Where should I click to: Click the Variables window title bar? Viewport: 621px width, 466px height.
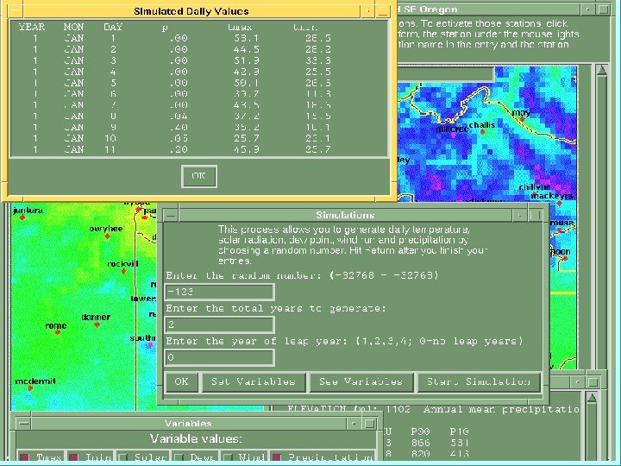[188, 424]
